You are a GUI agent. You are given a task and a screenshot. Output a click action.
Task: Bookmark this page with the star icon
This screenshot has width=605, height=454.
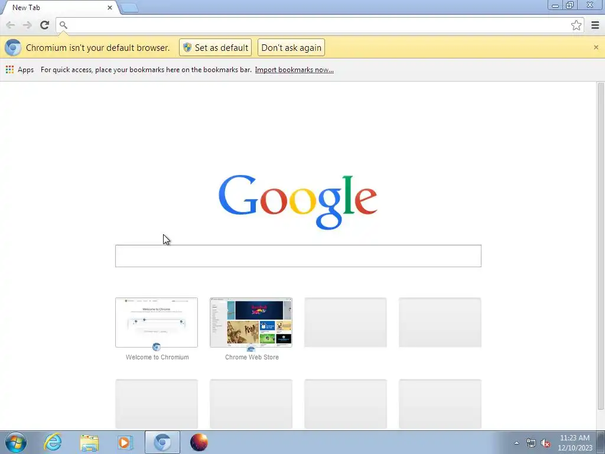click(576, 25)
